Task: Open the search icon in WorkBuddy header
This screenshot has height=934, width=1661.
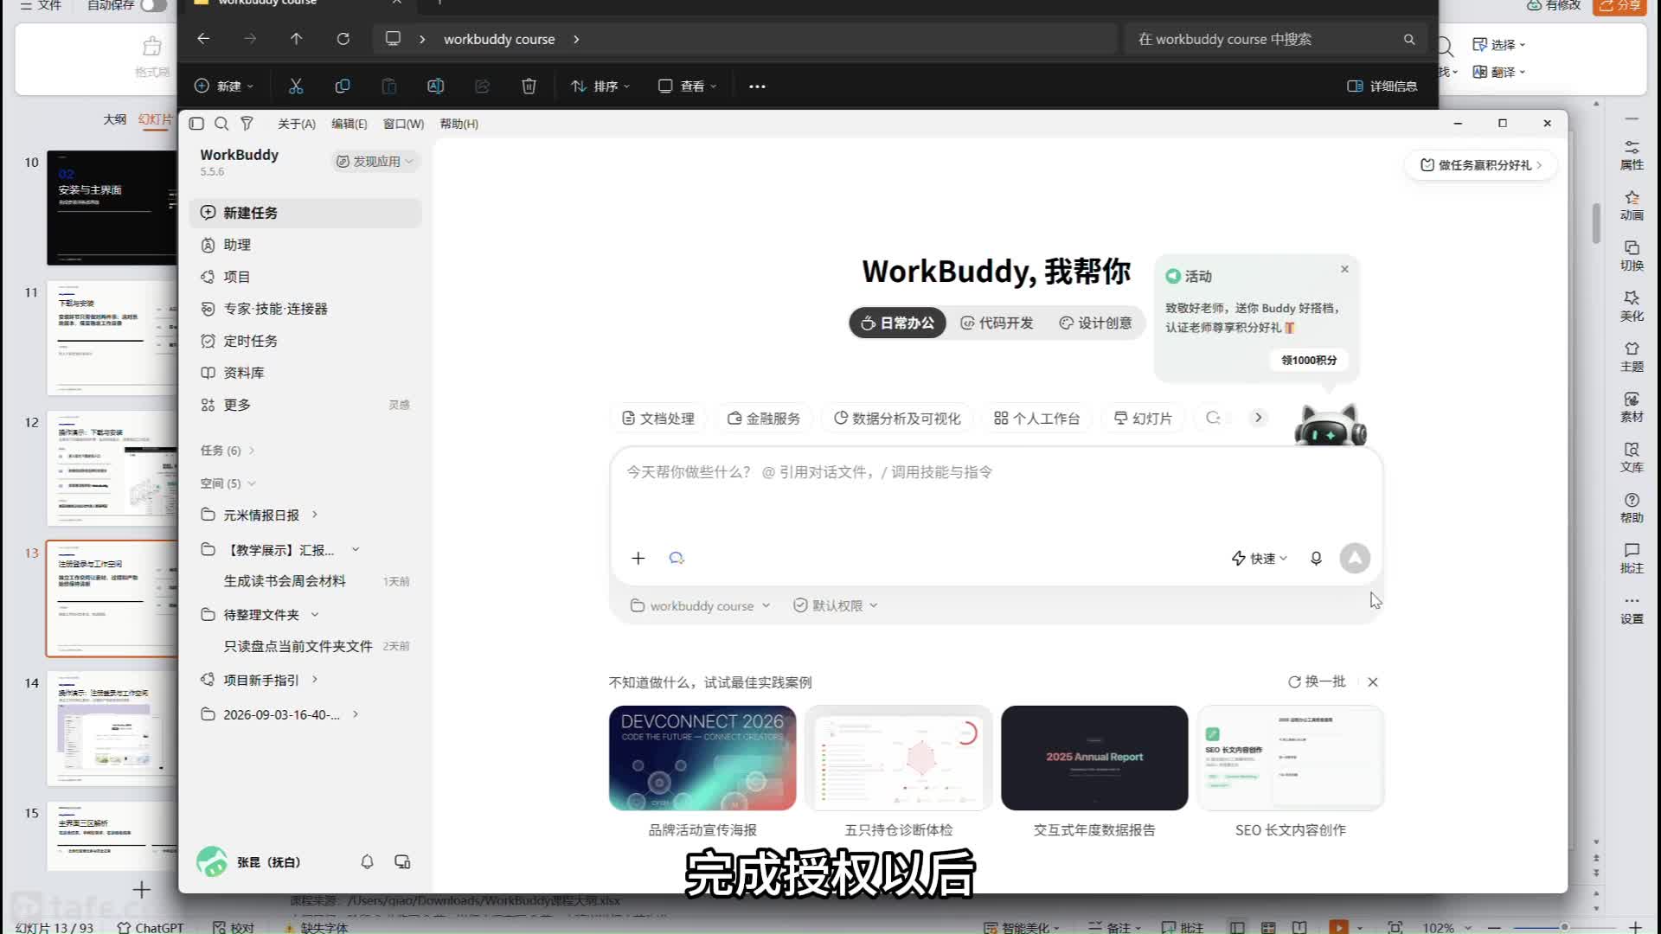Action: [221, 124]
